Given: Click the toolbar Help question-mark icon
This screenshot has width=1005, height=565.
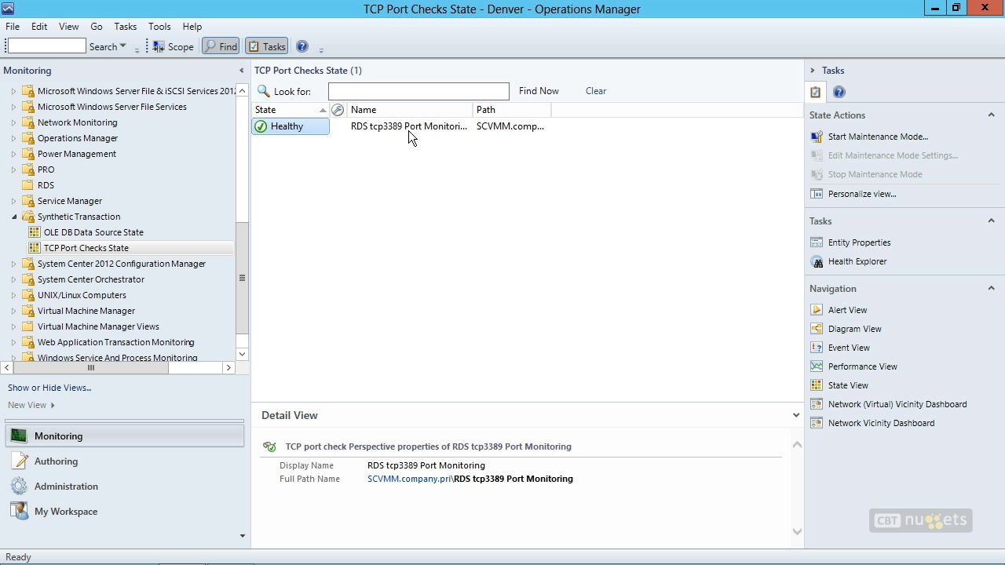Looking at the screenshot, I should click(302, 46).
